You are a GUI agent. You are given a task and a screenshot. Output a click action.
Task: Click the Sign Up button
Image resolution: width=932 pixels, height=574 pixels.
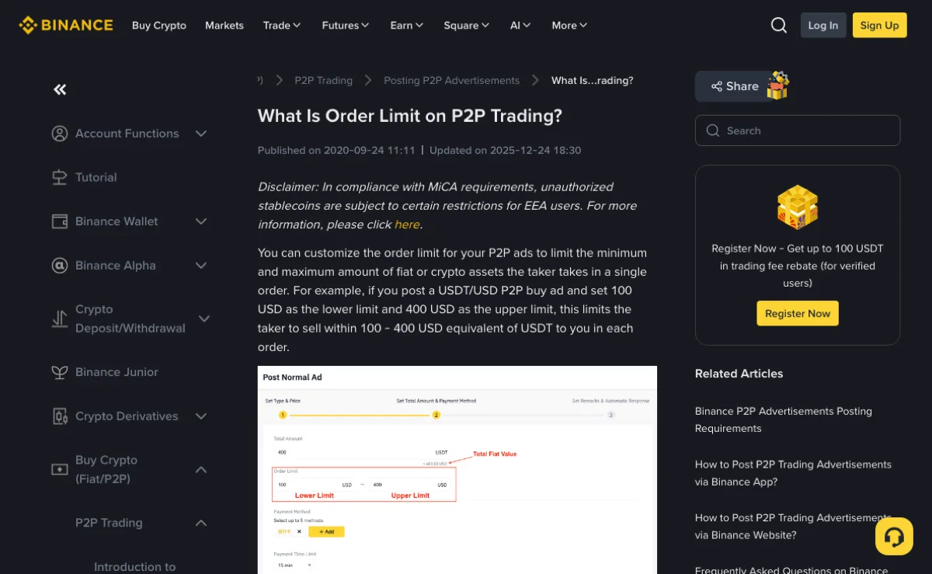880,25
